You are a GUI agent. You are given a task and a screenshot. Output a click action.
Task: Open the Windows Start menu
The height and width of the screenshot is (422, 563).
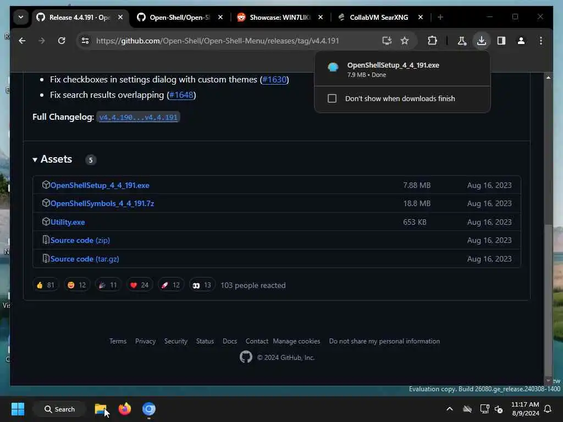coord(18,409)
